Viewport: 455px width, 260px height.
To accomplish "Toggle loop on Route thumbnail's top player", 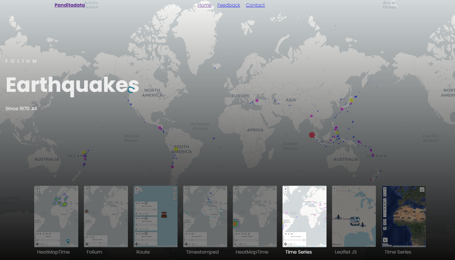I will tap(146, 203).
